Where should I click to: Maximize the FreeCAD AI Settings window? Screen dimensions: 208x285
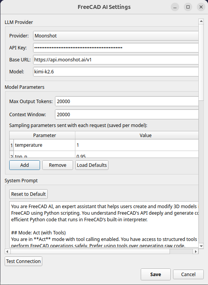pos(188,7)
